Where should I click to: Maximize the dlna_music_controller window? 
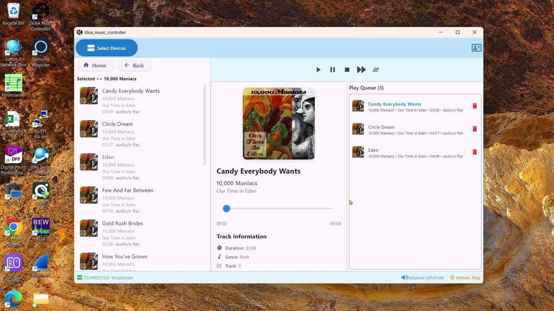[x=457, y=32]
